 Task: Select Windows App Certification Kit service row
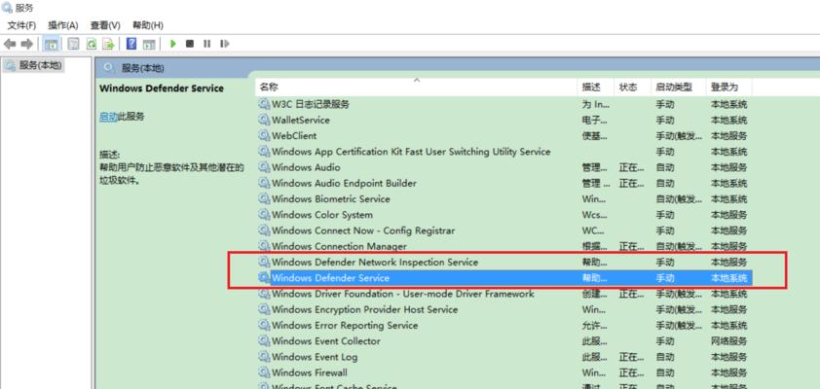(x=503, y=152)
